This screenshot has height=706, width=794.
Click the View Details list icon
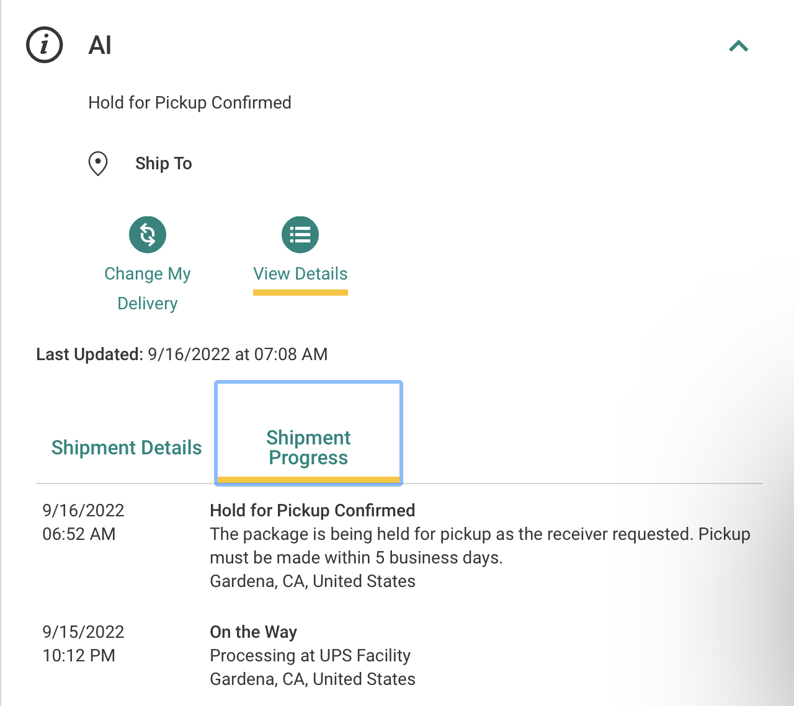[x=300, y=235]
